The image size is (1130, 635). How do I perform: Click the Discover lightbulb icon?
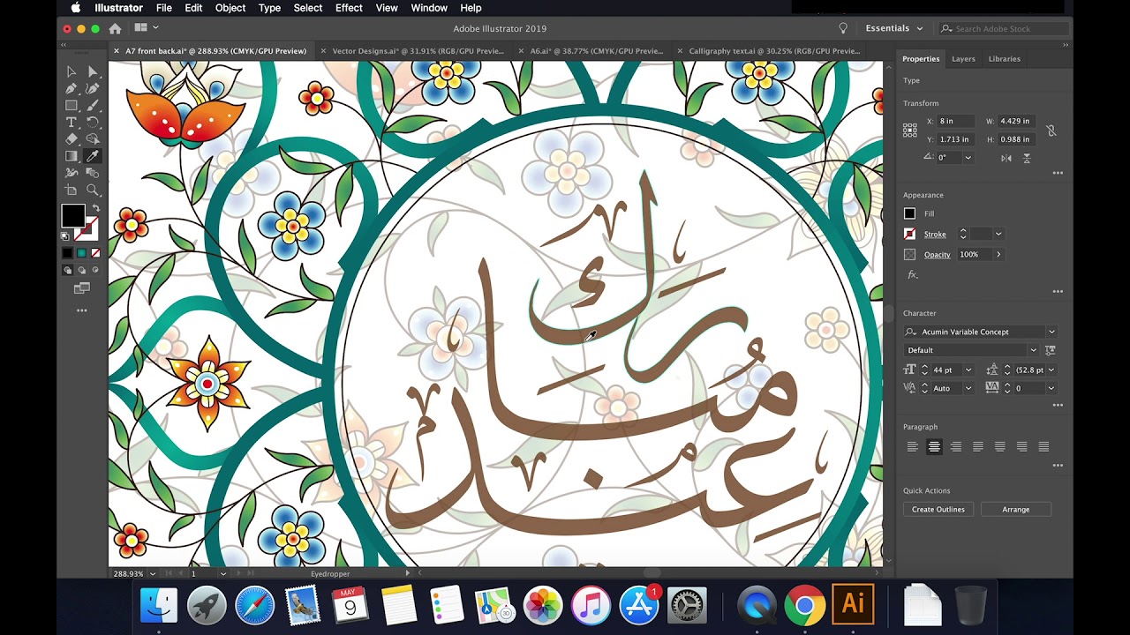[x=843, y=28]
